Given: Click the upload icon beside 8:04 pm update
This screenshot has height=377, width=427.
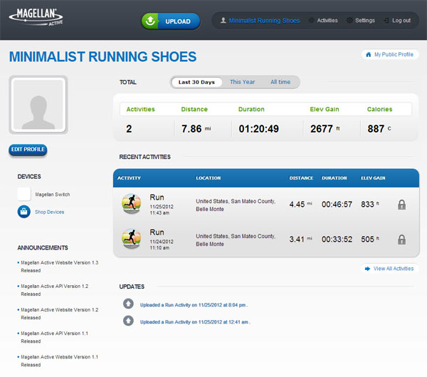Looking at the screenshot, I should [x=128, y=304].
